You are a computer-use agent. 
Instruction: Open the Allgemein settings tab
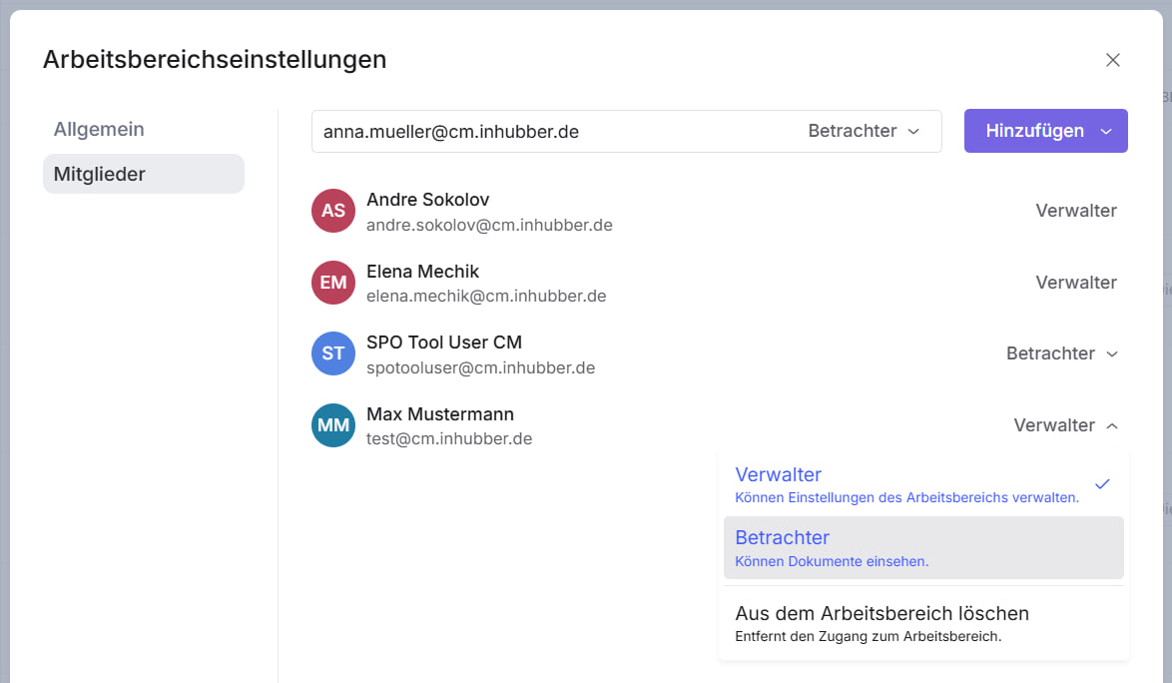coord(99,130)
